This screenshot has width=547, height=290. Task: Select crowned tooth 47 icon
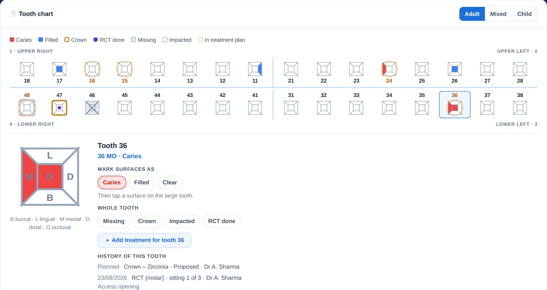(x=59, y=108)
